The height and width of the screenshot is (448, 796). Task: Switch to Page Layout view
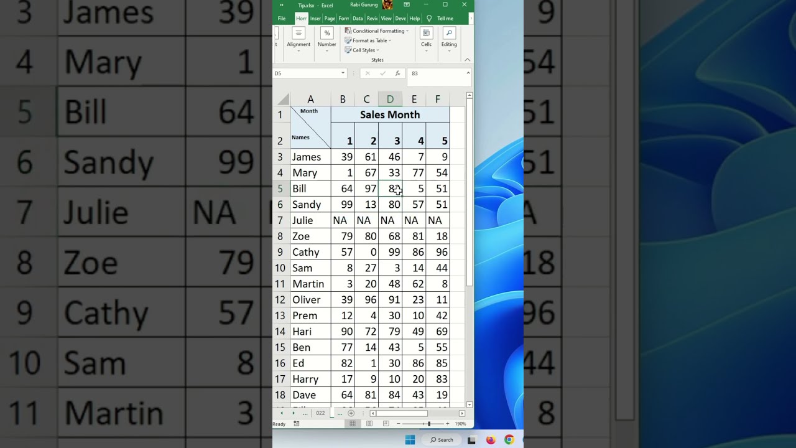tap(369, 424)
